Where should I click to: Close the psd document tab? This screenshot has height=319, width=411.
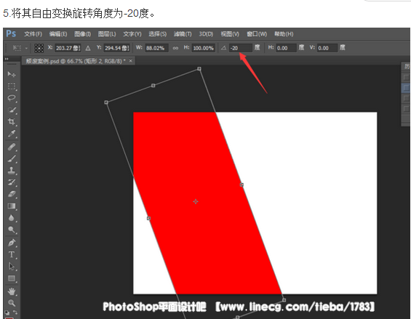pos(130,61)
